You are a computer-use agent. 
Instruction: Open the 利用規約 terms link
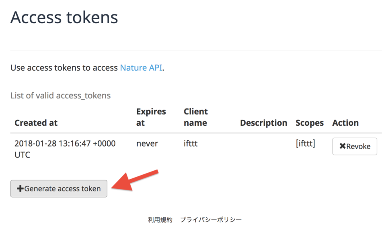click(x=160, y=220)
